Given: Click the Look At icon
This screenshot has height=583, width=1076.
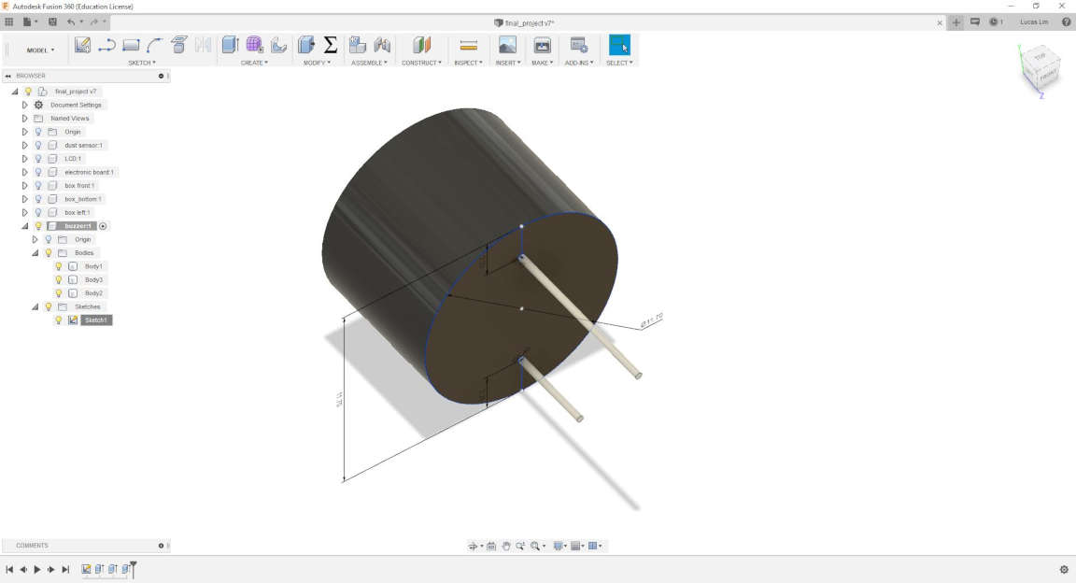Looking at the screenshot, I should (491, 546).
